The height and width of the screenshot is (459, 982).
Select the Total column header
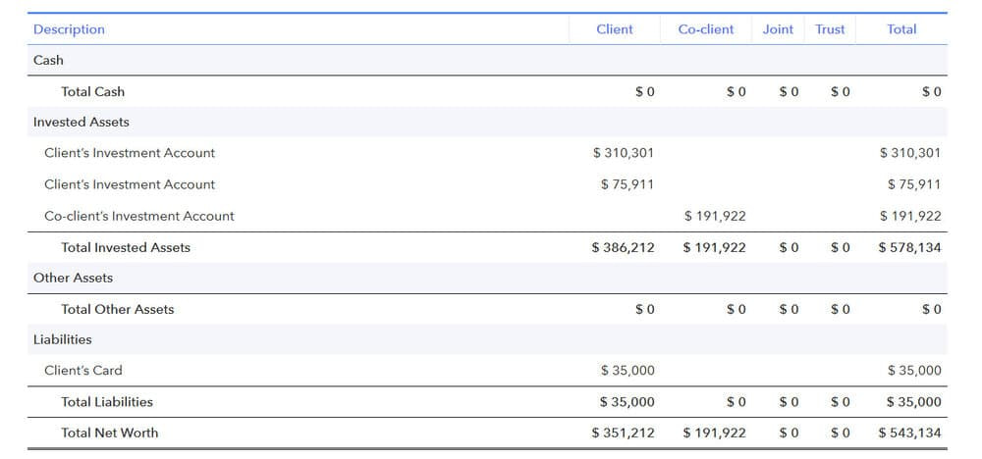coord(900,29)
